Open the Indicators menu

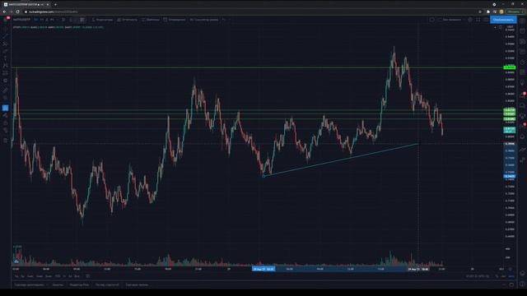click(102, 20)
